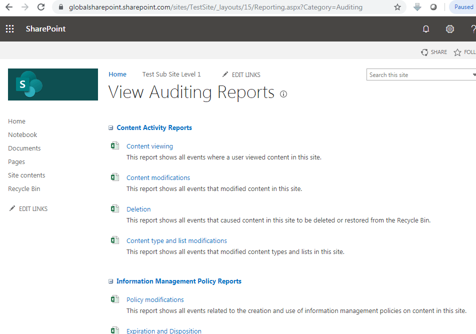Screen dimensions: 476x334
Task: Click Excel icon for Content type and list modifications
Action: tap(115, 240)
